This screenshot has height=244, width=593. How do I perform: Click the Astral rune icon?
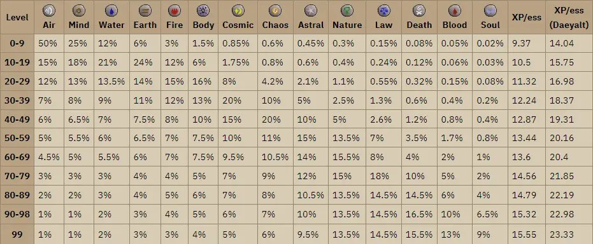310,11
